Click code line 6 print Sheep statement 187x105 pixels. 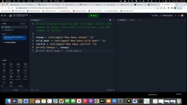53,47
